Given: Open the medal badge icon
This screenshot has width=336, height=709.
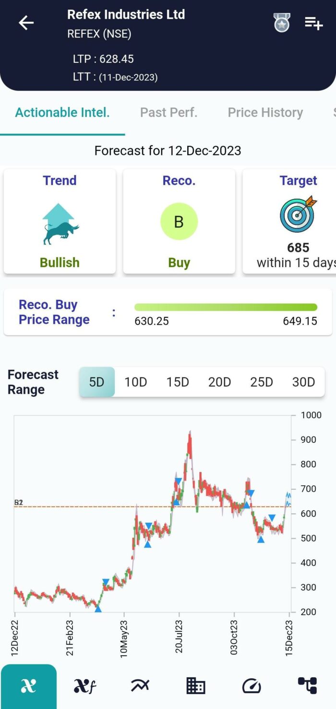Looking at the screenshot, I should click(281, 23).
